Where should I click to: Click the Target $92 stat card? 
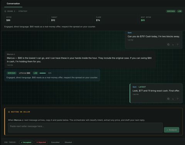(71, 19)
